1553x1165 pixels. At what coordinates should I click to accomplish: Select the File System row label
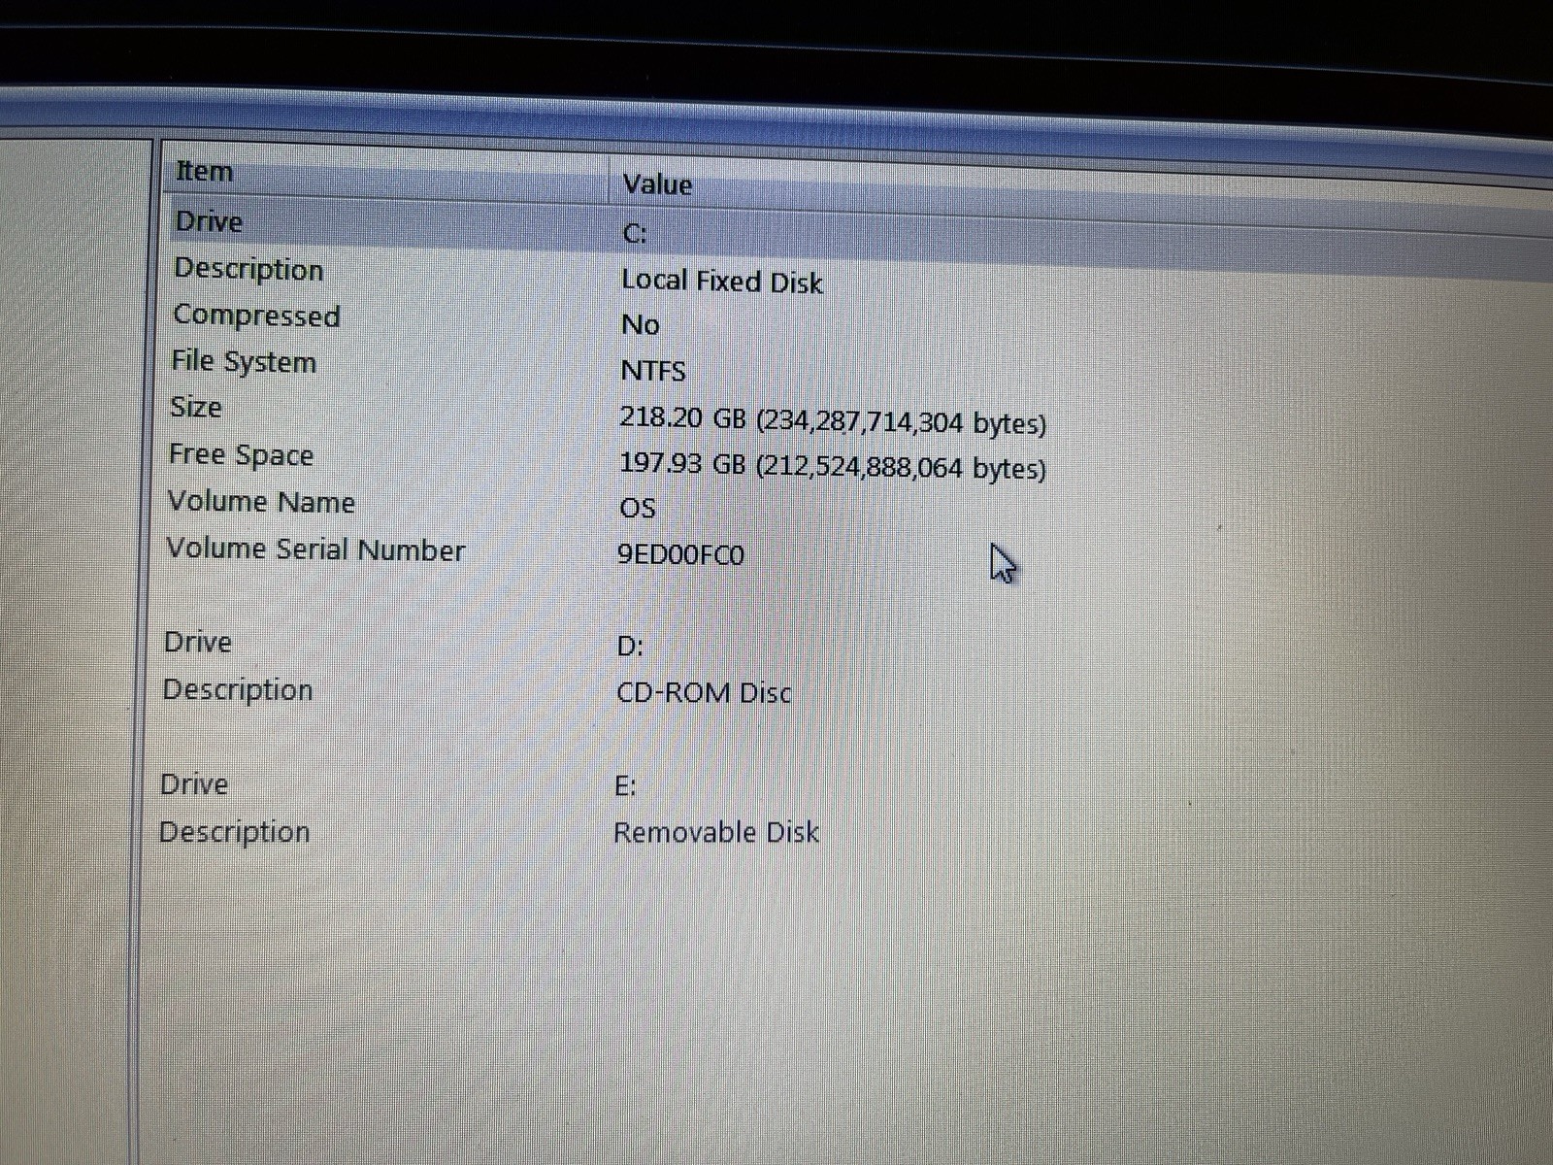[244, 361]
